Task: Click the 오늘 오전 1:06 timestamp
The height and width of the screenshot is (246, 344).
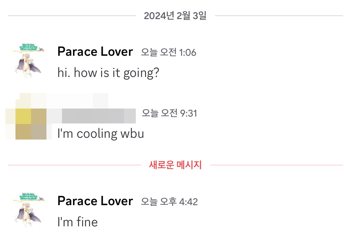Action: (169, 52)
